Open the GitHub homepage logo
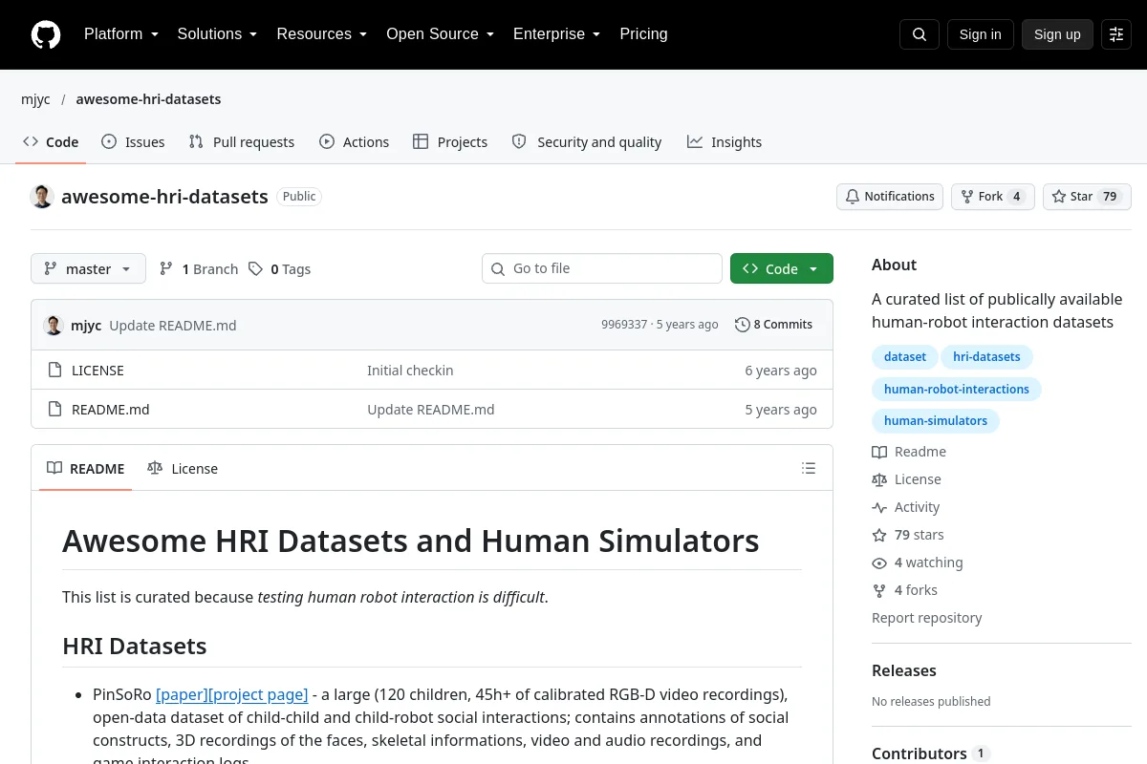1147x764 pixels. point(46,34)
